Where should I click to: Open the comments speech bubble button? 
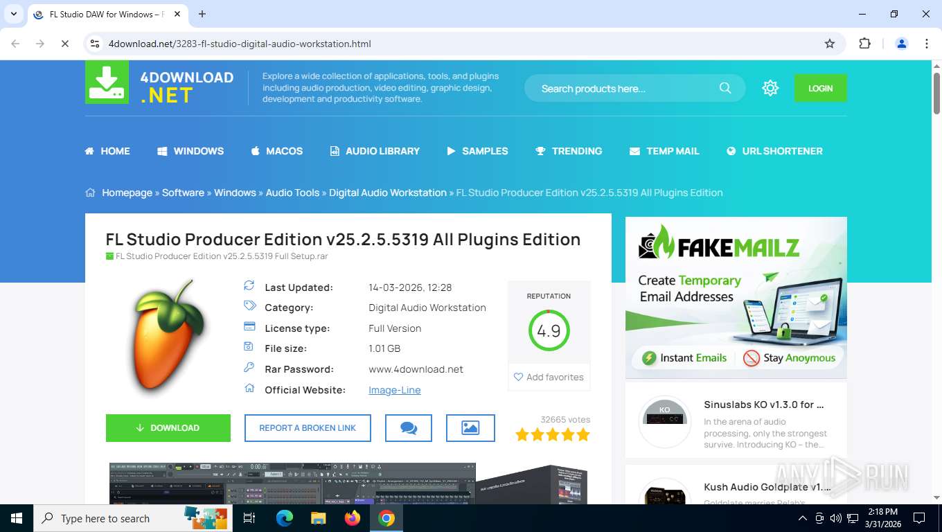409,428
